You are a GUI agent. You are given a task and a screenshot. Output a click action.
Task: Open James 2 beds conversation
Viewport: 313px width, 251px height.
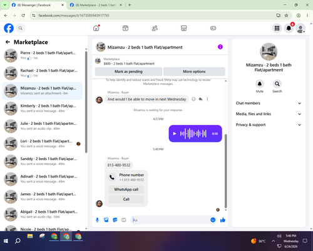(x=42, y=196)
